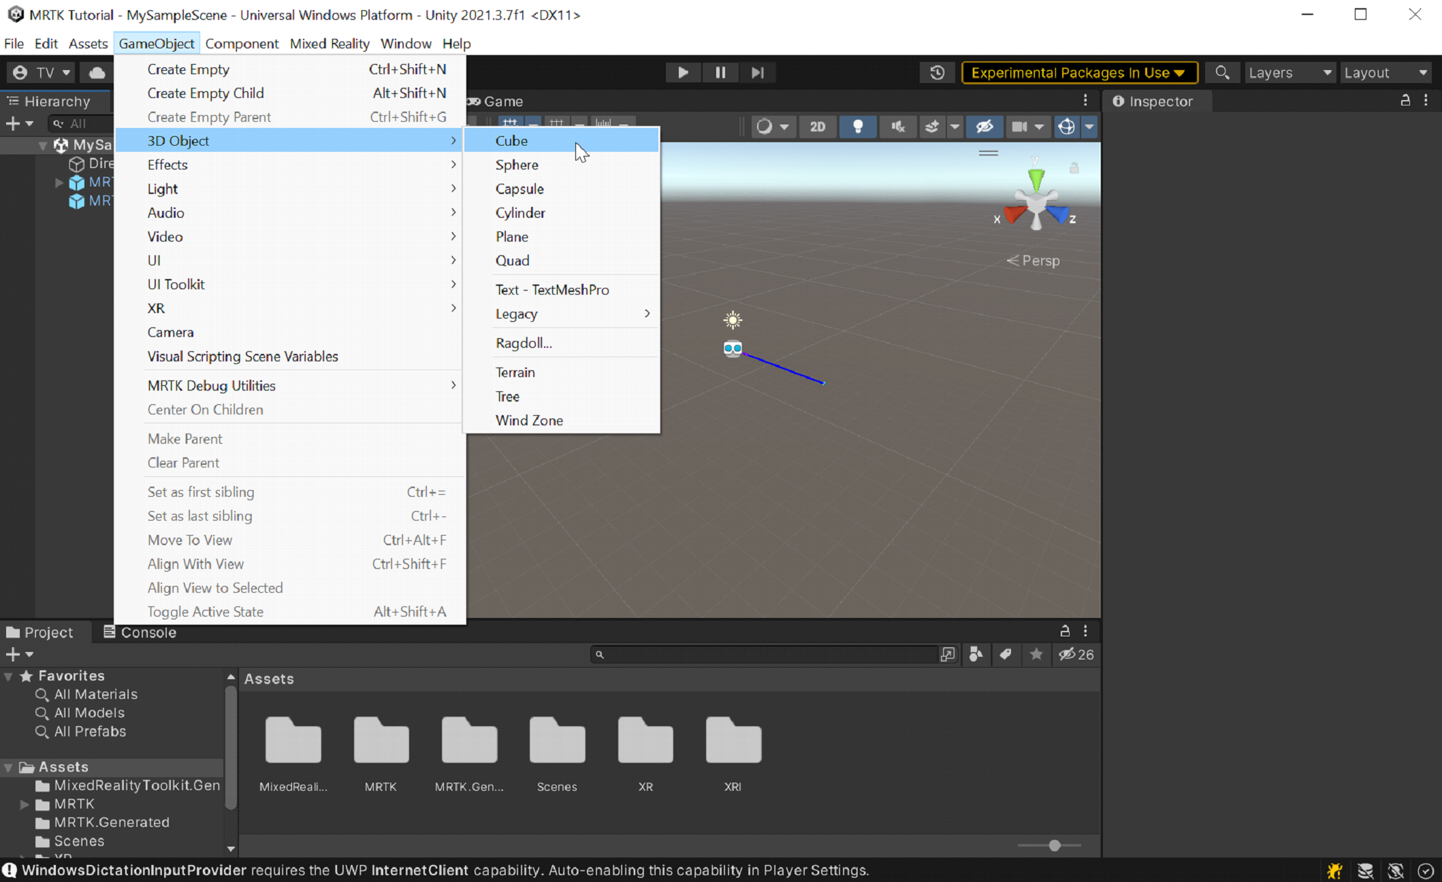Select Cube from 3D Object submenu
Viewport: 1442px width, 882px height.
tap(511, 140)
